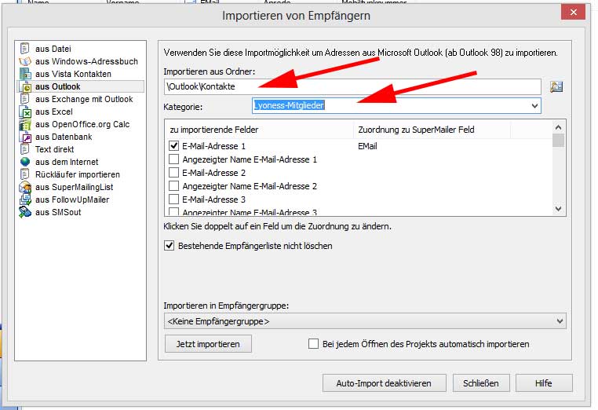Click the Excel spreadsheet icon
The height and width of the screenshot is (410, 598).
tap(25, 112)
